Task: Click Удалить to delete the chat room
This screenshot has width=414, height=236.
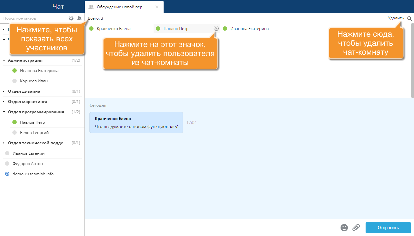Action: 396,18
